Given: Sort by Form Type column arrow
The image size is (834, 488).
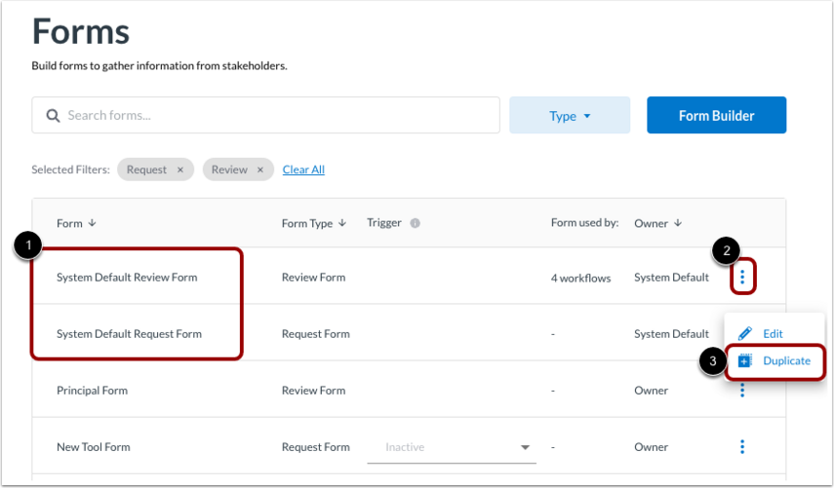Looking at the screenshot, I should click(342, 223).
